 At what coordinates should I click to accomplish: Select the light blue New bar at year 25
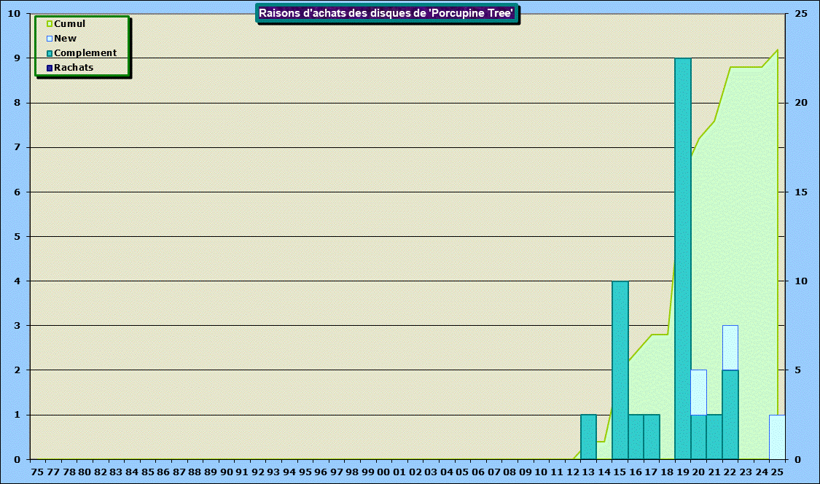click(x=777, y=437)
